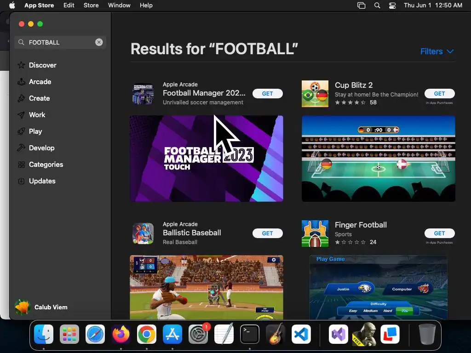
Task: Open Cup Blitz 2 app icon
Action: tap(315, 94)
